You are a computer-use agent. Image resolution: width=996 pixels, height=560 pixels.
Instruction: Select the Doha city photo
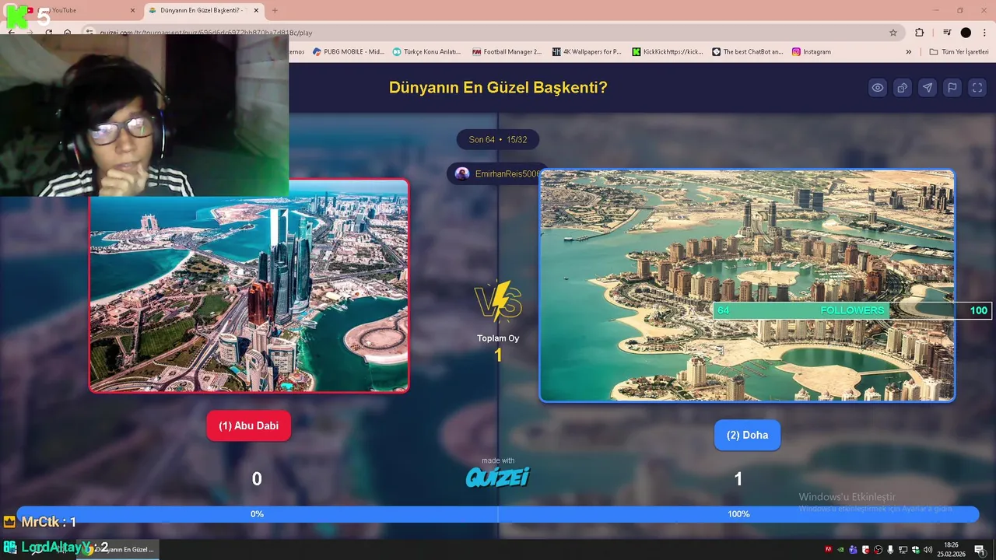coord(747,285)
